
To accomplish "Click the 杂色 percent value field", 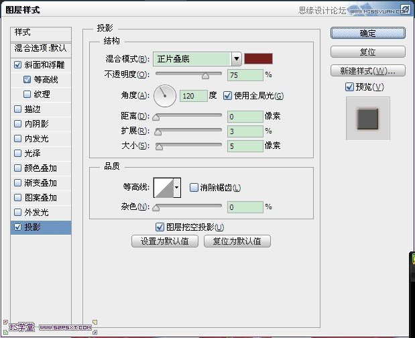I will click(245, 207).
